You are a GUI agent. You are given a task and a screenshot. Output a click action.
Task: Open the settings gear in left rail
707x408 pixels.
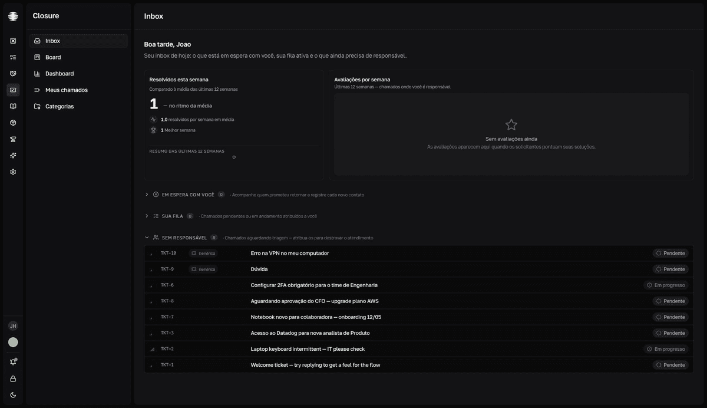pos(13,172)
